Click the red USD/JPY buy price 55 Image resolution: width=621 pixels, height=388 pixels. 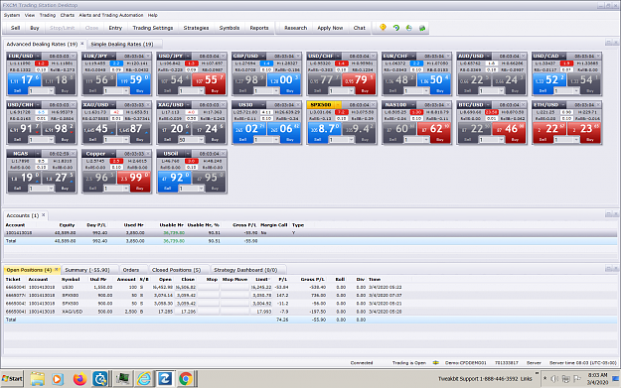tap(209, 80)
